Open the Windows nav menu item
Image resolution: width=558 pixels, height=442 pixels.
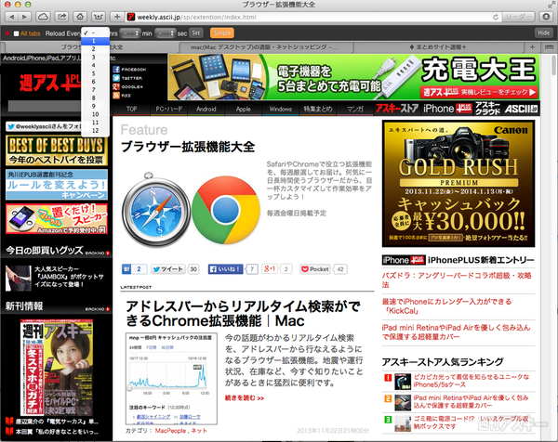[x=281, y=109]
